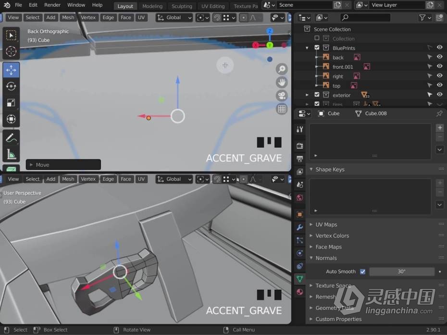The height and width of the screenshot is (335, 447).
Task: Activate the 3D Cursor tool
Action: 11,51
